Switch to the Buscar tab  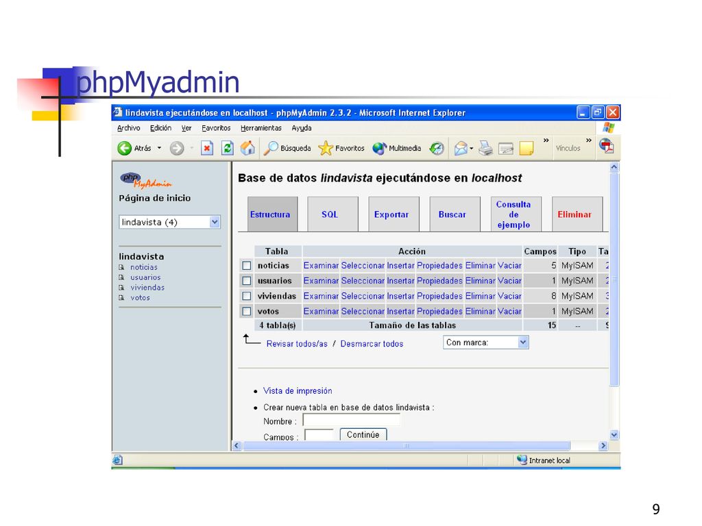(455, 214)
